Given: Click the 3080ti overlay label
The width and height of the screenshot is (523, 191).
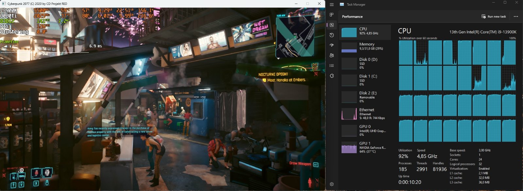Looking at the screenshot, I should tap(8, 16).
